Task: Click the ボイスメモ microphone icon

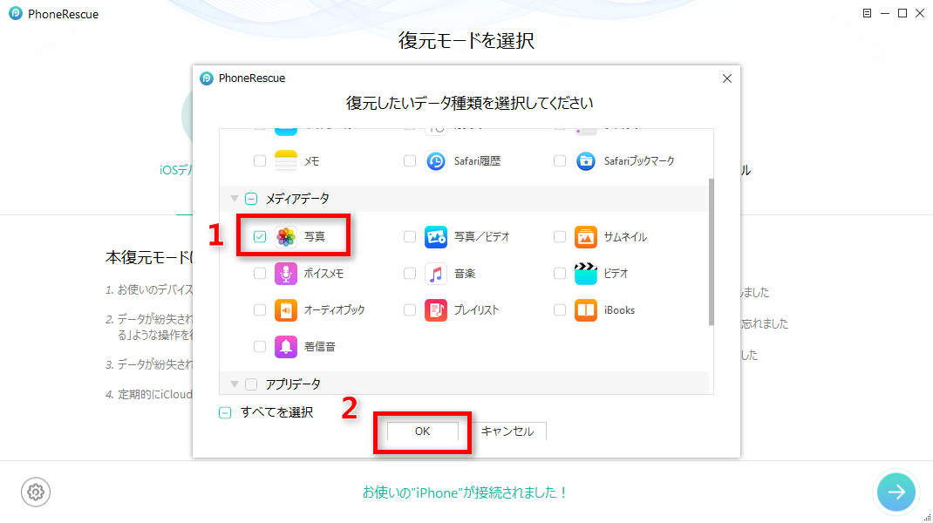Action: pyautogui.click(x=286, y=274)
